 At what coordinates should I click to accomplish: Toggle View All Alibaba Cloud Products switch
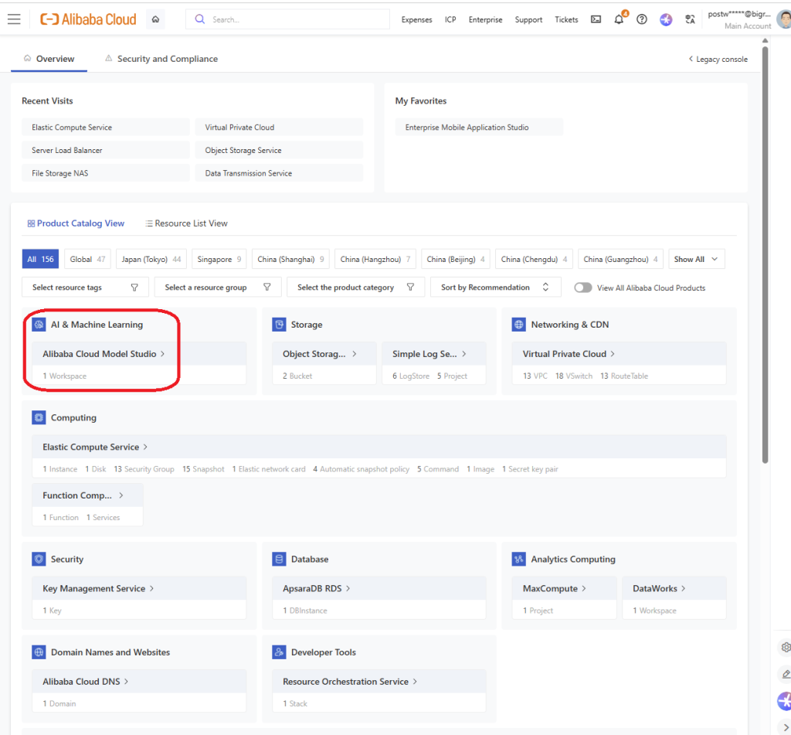tap(582, 288)
